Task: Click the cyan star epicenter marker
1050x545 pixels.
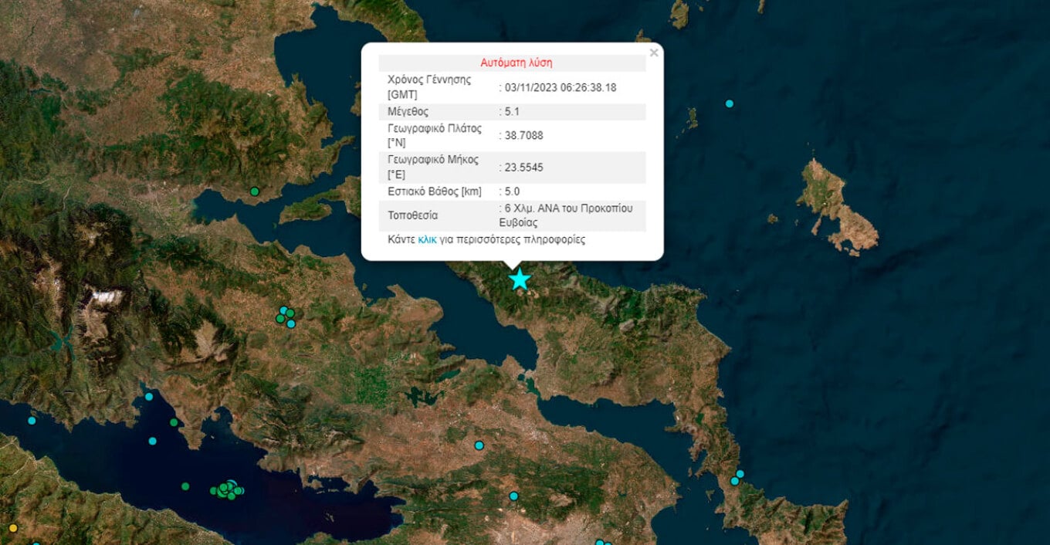Action: tap(520, 279)
